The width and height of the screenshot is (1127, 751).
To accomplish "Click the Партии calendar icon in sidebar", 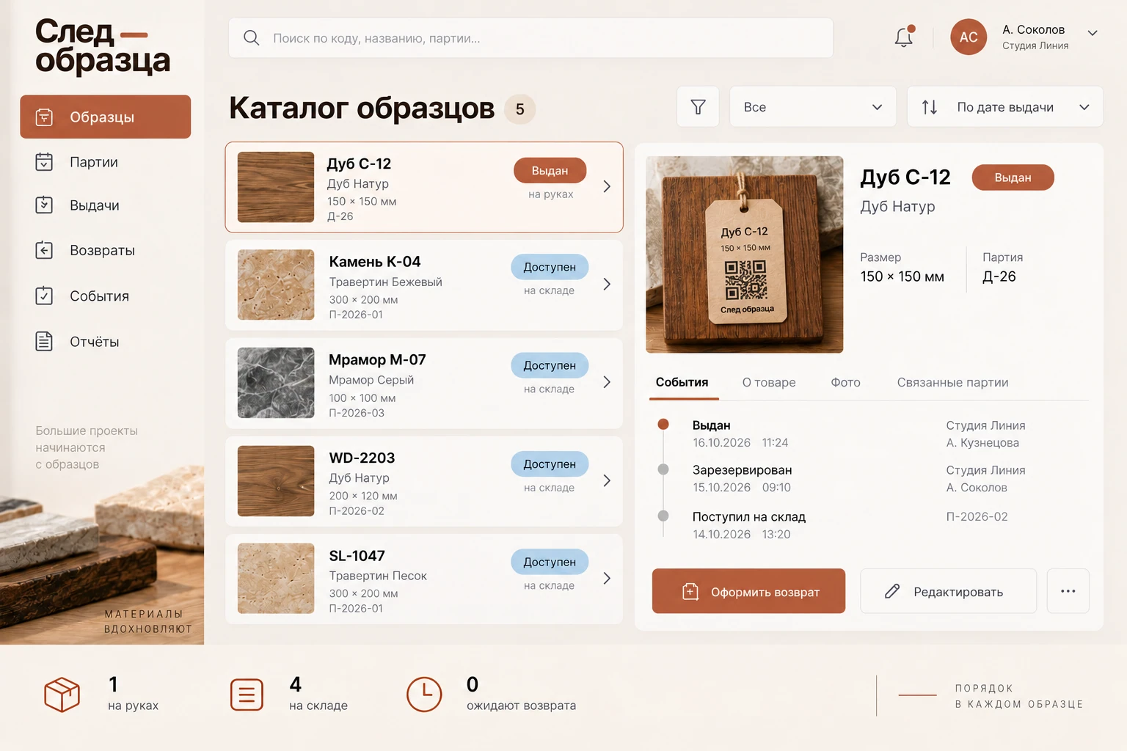I will click(44, 161).
